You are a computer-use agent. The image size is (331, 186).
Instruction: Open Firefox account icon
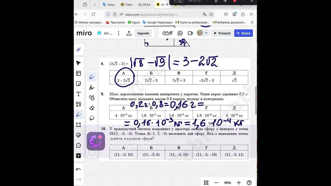click(x=235, y=14)
